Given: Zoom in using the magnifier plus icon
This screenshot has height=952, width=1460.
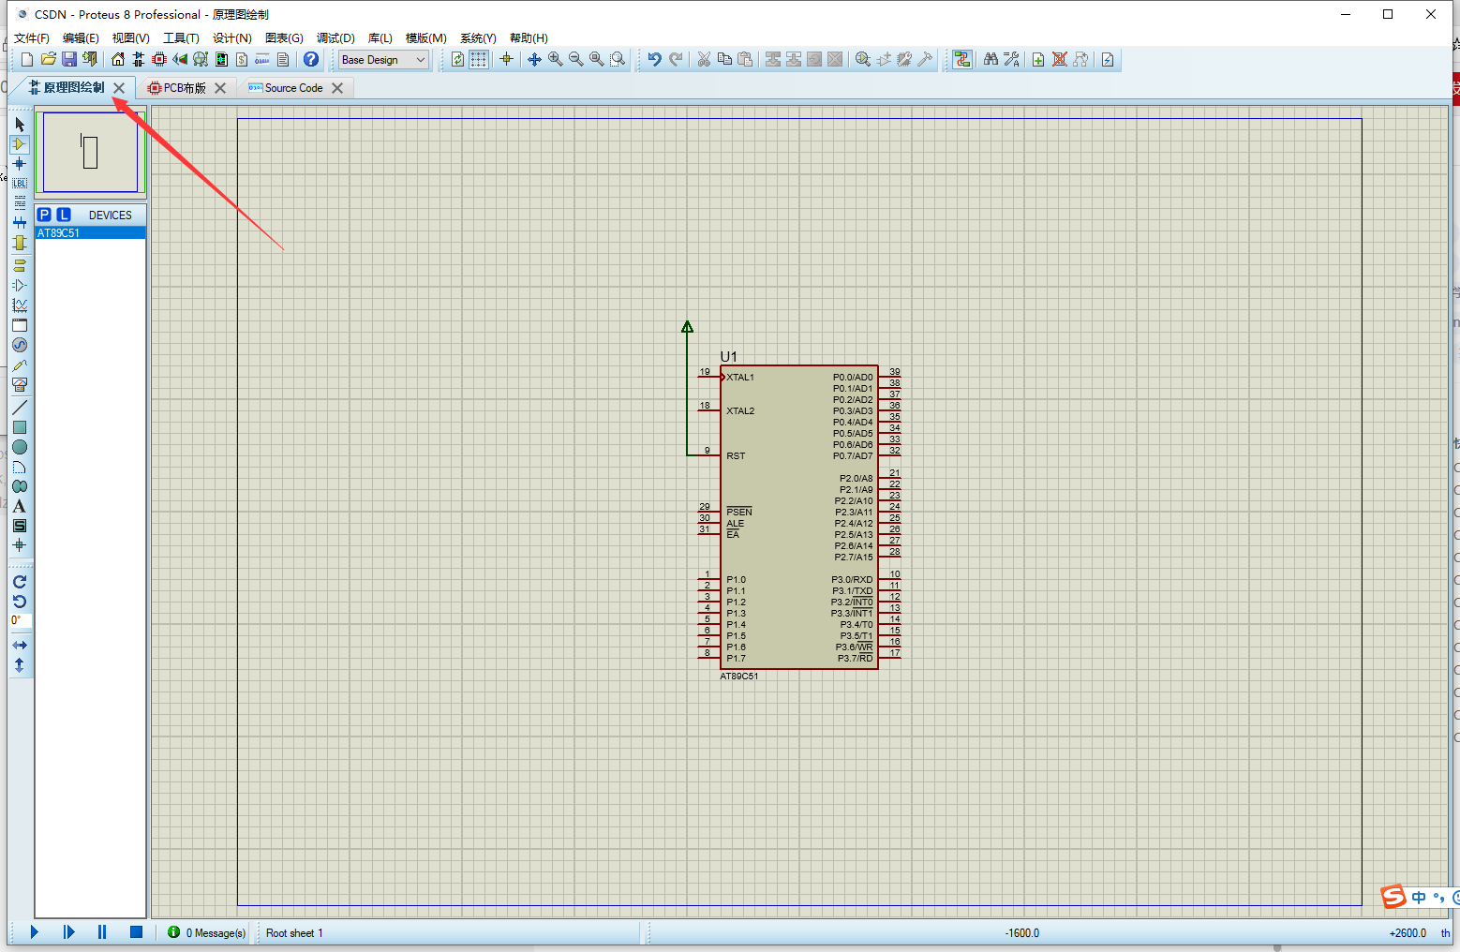Looking at the screenshot, I should pos(555,59).
